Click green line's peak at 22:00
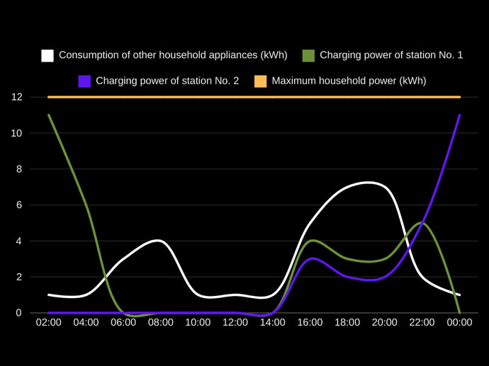489x366 pixels. pos(422,223)
